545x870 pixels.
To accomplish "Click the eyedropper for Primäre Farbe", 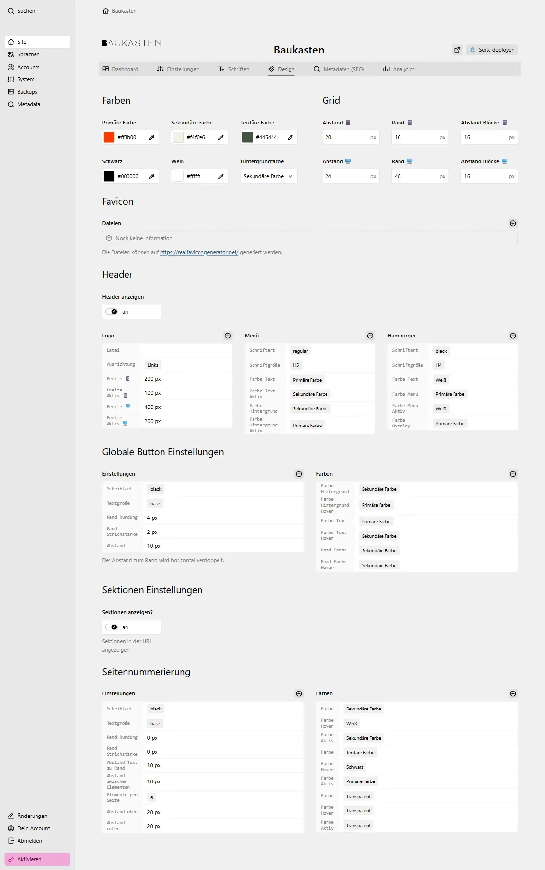I will click(x=151, y=137).
